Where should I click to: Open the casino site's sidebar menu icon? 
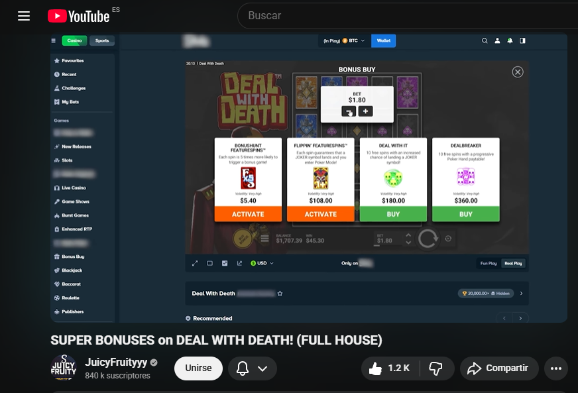(x=54, y=40)
